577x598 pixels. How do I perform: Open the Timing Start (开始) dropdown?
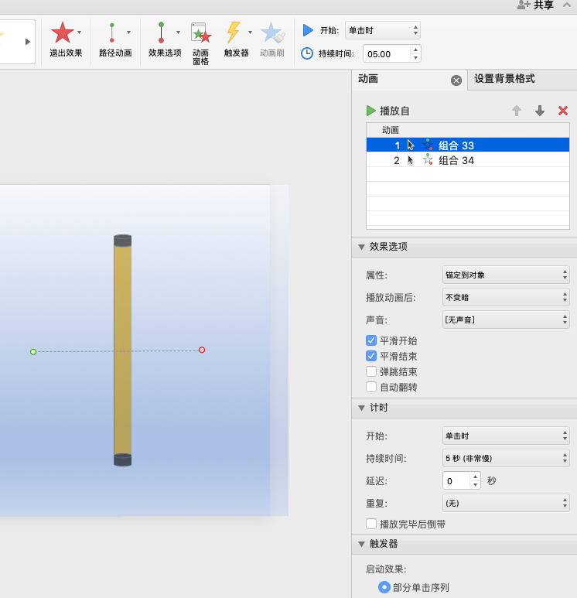pyautogui.click(x=506, y=436)
